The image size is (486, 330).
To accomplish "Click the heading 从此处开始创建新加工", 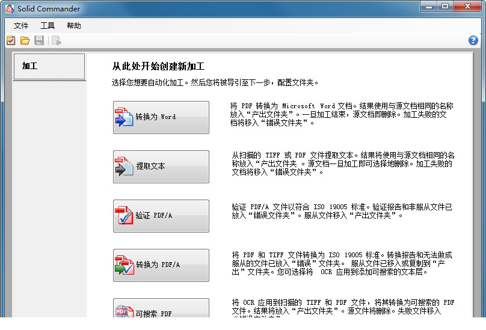I will 158,66.
